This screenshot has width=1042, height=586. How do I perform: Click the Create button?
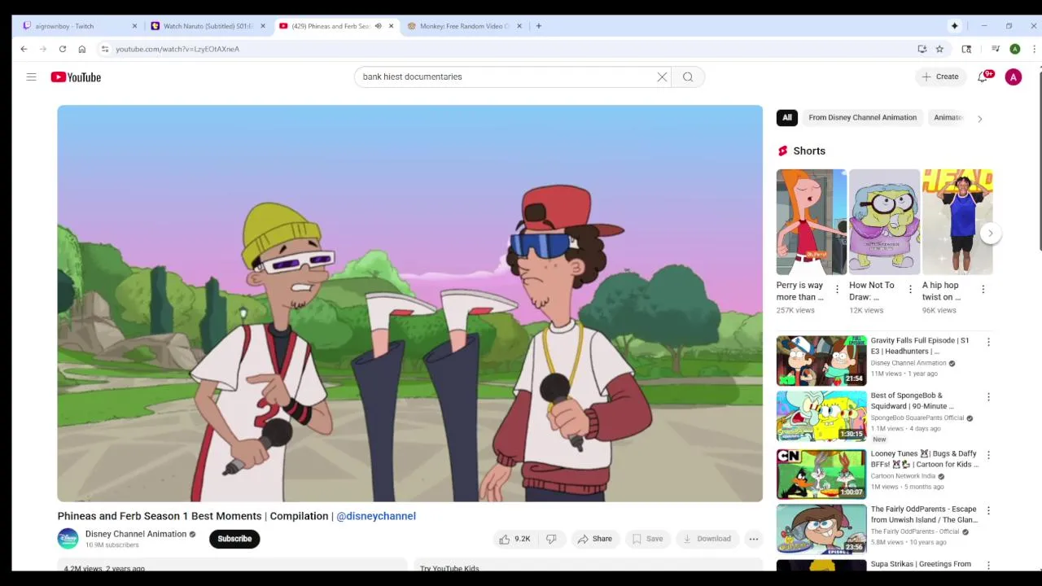pos(939,77)
